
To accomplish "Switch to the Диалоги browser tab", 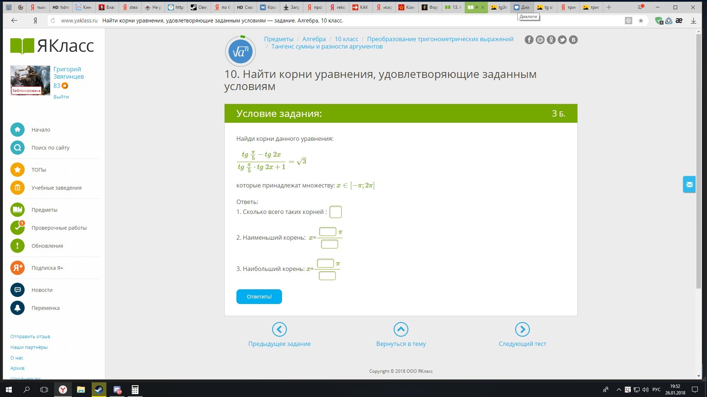I will click(521, 7).
